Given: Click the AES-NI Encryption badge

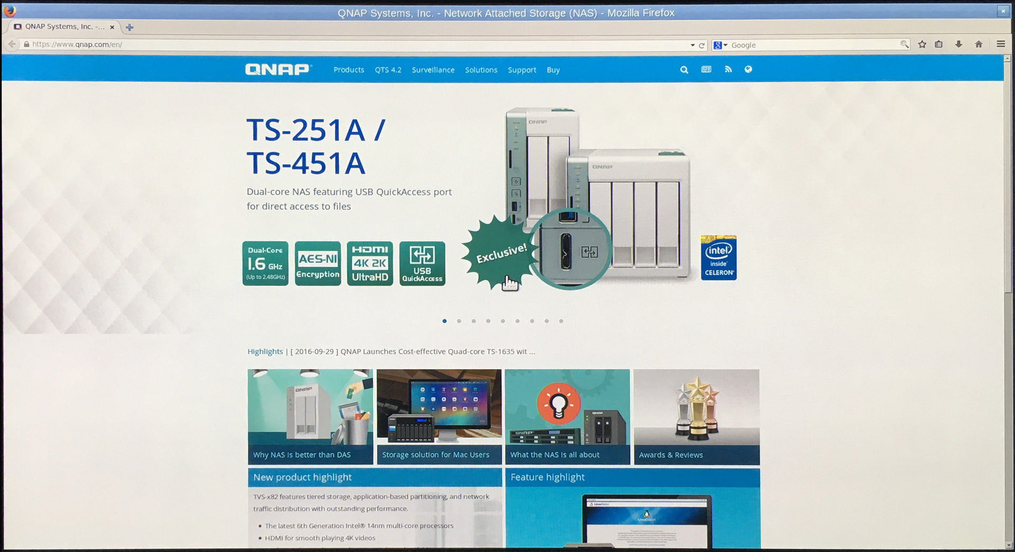Looking at the screenshot, I should (318, 263).
